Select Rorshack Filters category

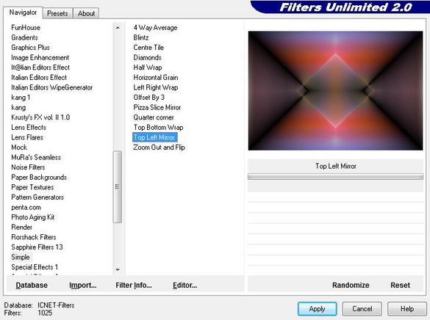[x=34, y=237]
